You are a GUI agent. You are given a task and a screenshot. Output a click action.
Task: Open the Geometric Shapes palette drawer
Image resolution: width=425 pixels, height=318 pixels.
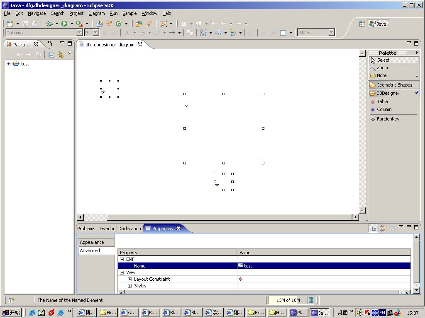(x=394, y=85)
